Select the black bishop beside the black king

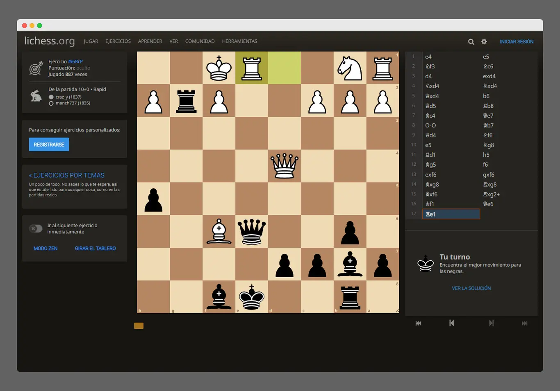(219, 297)
